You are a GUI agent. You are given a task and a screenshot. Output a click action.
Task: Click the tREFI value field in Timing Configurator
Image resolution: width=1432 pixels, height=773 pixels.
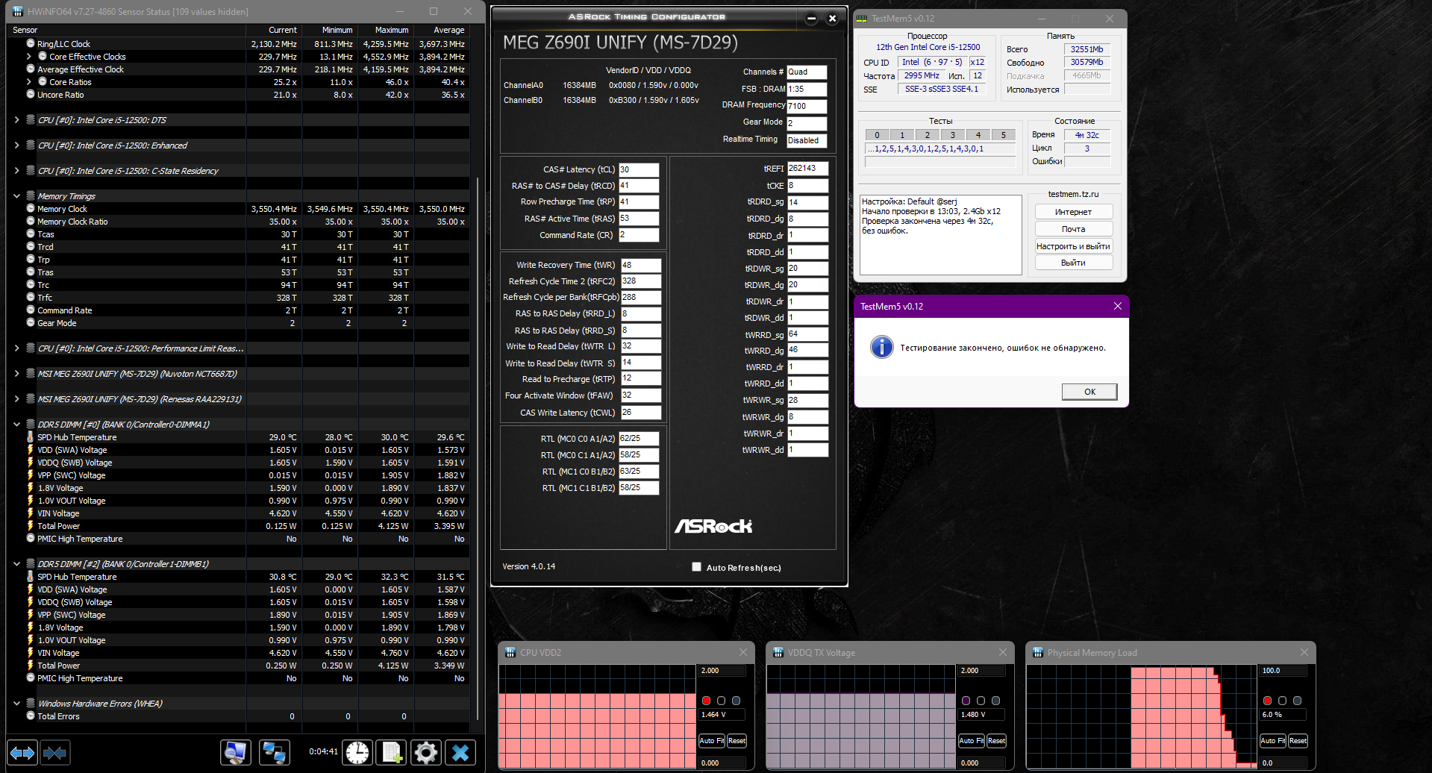coord(807,169)
